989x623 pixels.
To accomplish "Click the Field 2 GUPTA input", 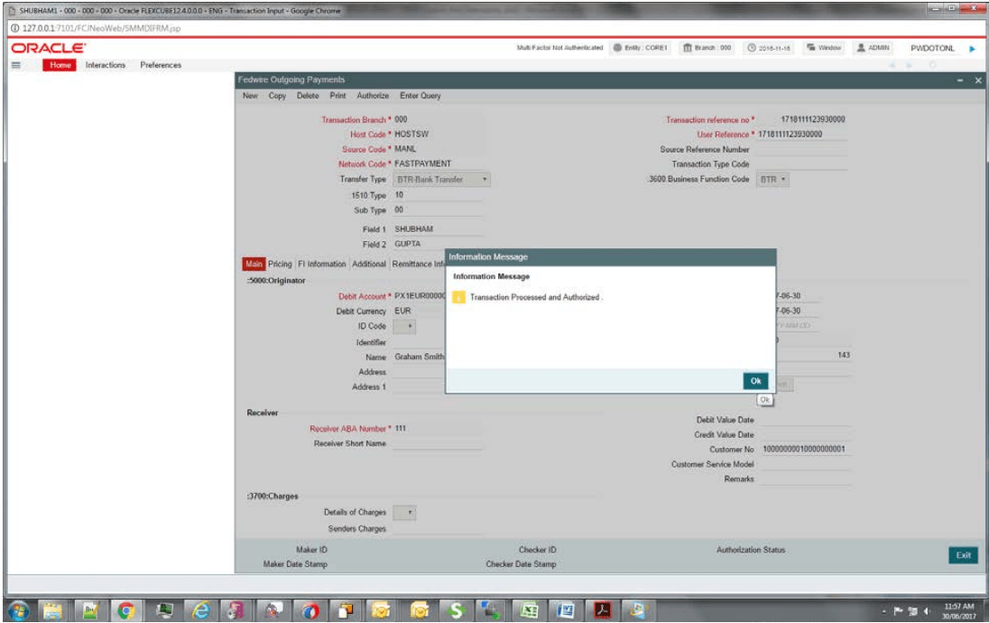I will coord(438,244).
